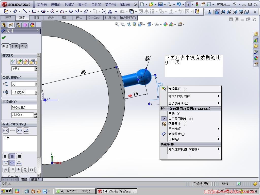Switch to the 引线 tab

tap(14, 46)
